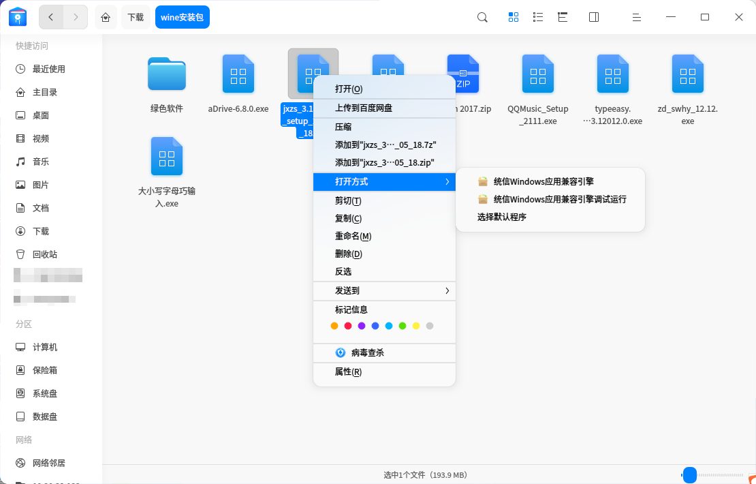Click the file manager app logo icon

pos(18,17)
